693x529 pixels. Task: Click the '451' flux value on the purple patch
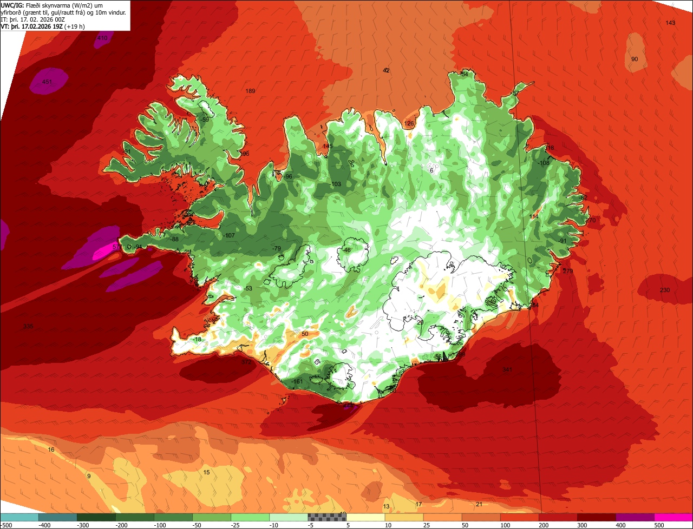coord(47,82)
